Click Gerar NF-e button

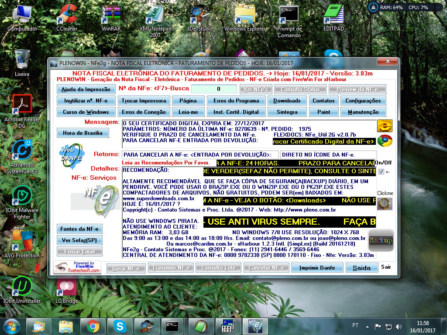(126, 268)
